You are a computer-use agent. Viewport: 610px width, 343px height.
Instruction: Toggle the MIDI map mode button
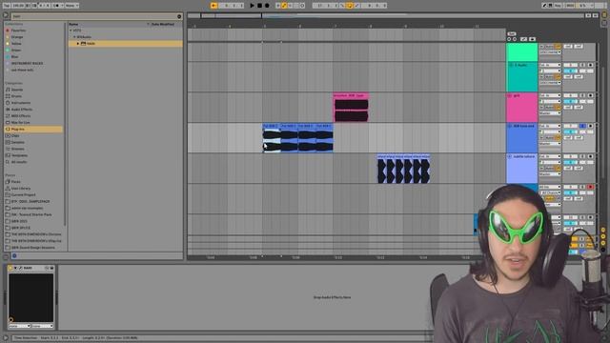(x=570, y=6)
